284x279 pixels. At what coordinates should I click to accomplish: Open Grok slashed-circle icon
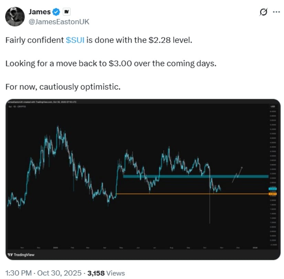(x=263, y=12)
